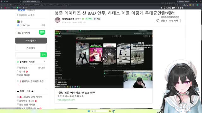Click the YouTube bookmark in bookmarks bar
The height and width of the screenshot is (113, 202).
[x=7, y=8]
